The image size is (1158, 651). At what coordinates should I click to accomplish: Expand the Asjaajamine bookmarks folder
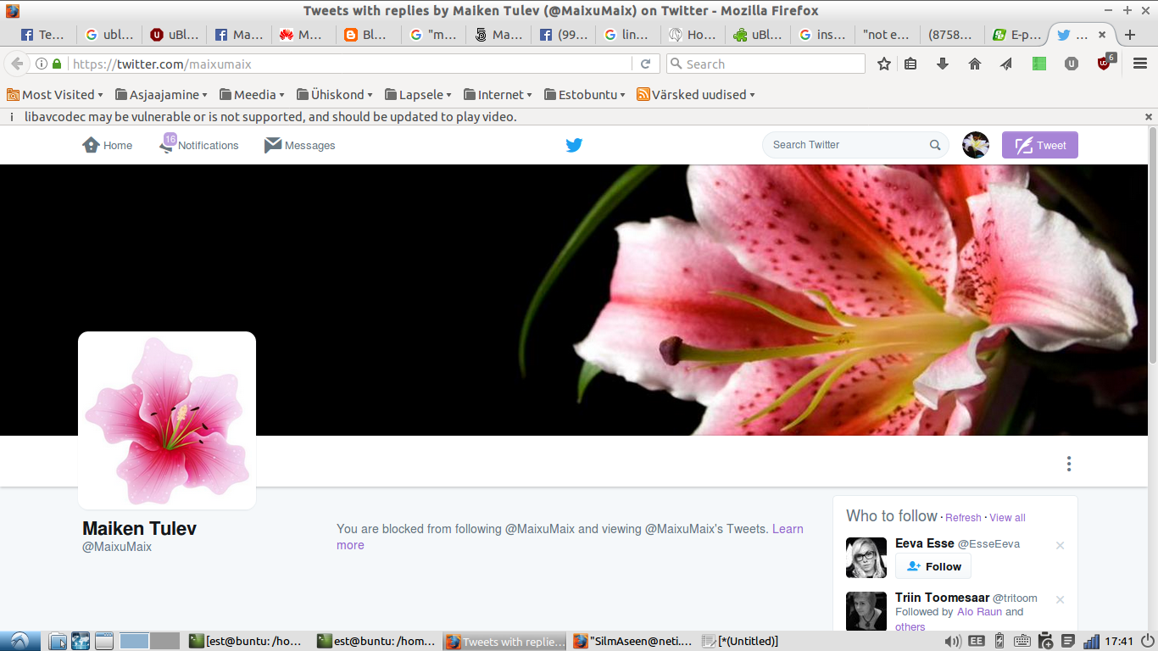161,95
